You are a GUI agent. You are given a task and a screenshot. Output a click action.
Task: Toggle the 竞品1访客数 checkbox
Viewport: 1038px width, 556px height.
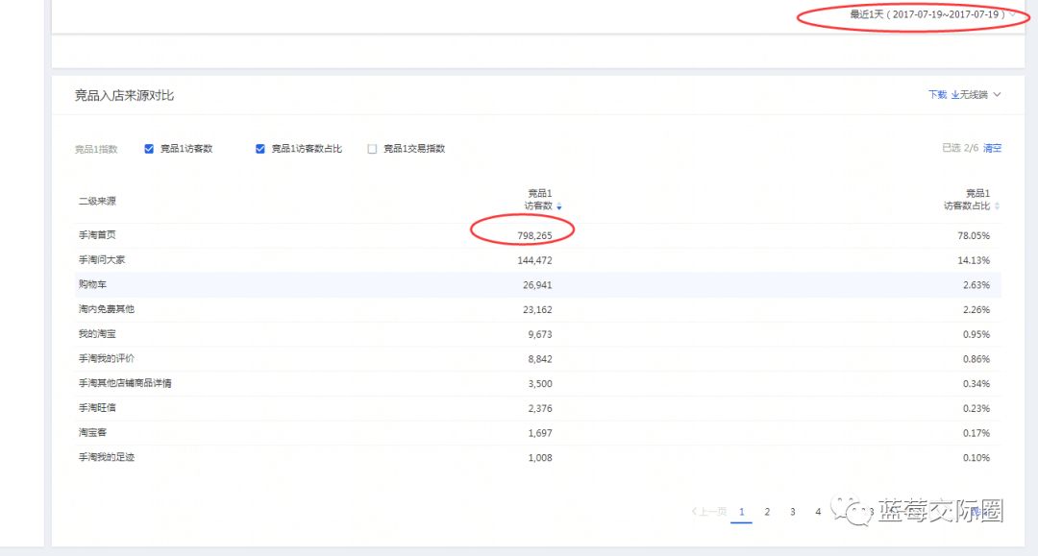pyautogui.click(x=149, y=149)
